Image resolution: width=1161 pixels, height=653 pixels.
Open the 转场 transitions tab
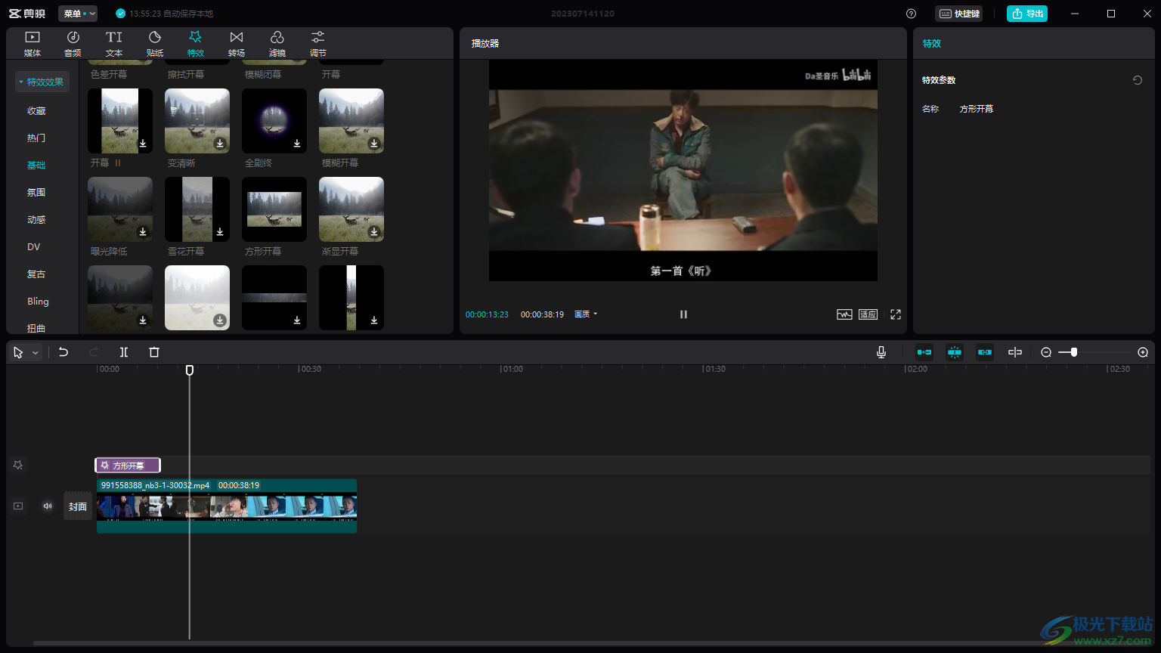coord(237,44)
